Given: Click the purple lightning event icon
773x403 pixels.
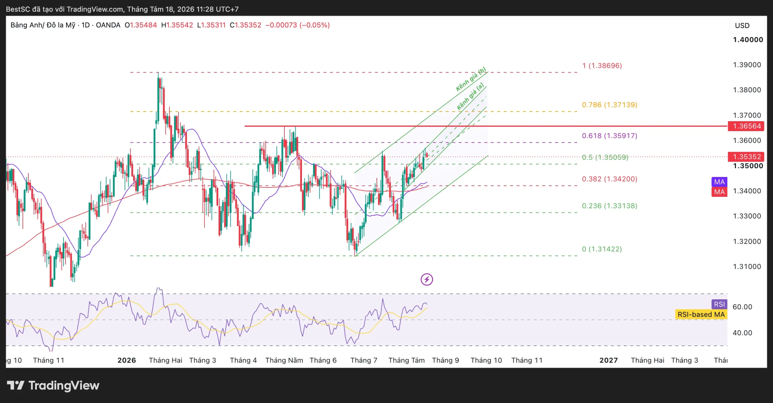Looking at the screenshot, I should (427, 279).
